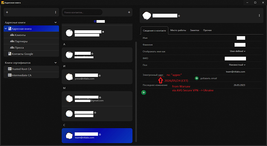Click the letter И section header

[64, 66]
